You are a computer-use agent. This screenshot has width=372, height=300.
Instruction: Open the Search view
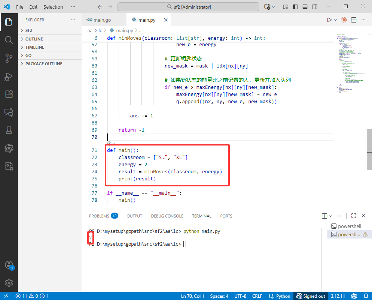pos(9,40)
